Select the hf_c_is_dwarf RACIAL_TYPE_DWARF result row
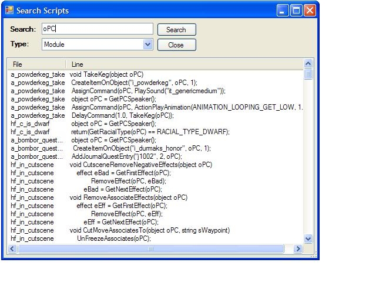Screen dimensions: 376x300 (150, 132)
